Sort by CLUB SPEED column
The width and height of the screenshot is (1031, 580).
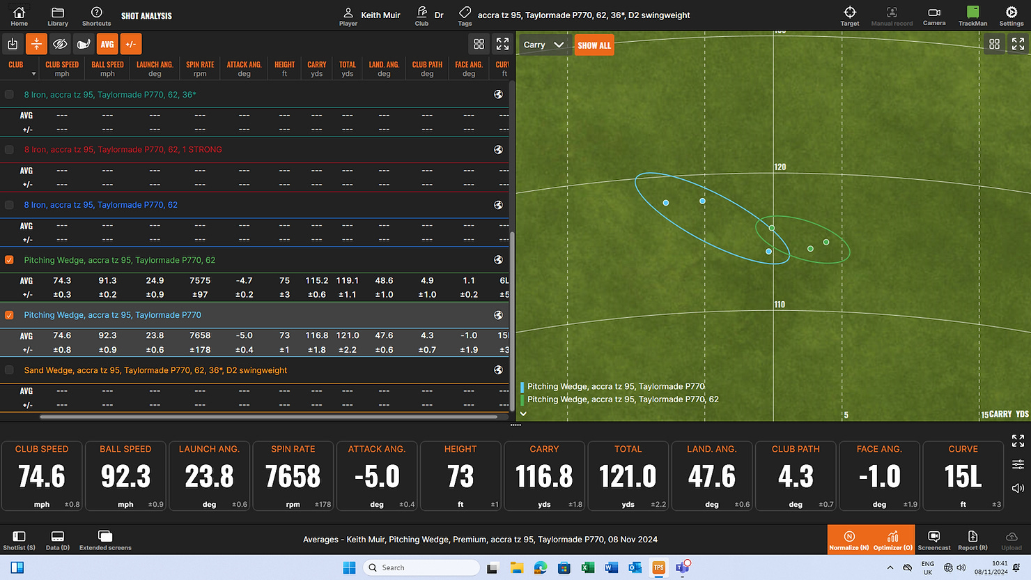coord(62,68)
